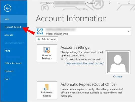
Task: Open the Print page
Action: [14, 51]
